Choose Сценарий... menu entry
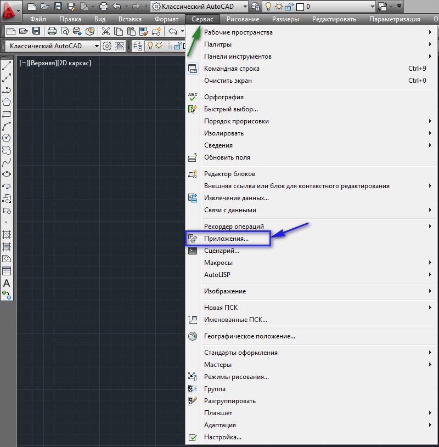The image size is (439, 447). pyautogui.click(x=312, y=251)
